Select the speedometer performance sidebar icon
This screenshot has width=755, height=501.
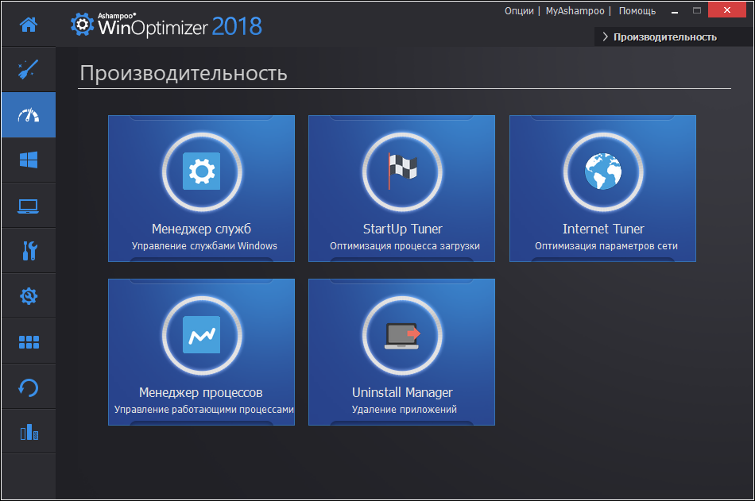[29, 115]
